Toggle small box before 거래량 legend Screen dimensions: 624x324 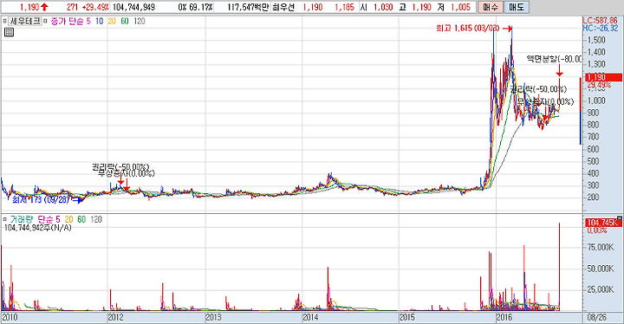click(5, 219)
